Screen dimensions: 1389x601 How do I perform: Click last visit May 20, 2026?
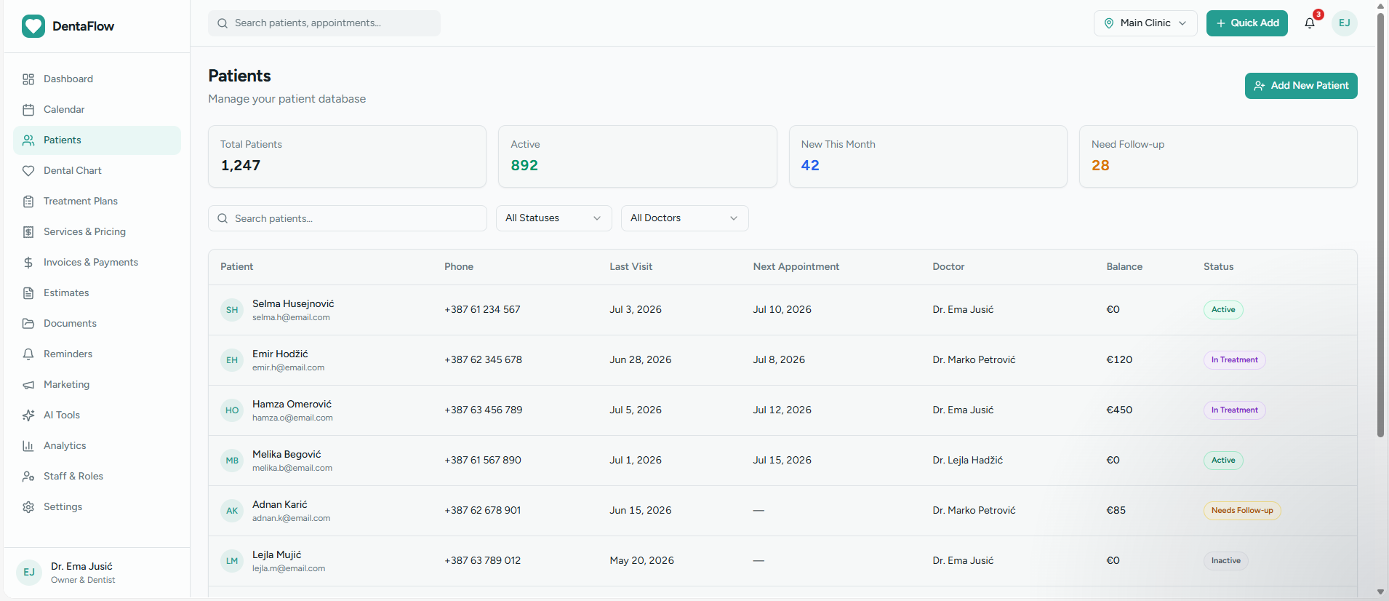(x=641, y=561)
